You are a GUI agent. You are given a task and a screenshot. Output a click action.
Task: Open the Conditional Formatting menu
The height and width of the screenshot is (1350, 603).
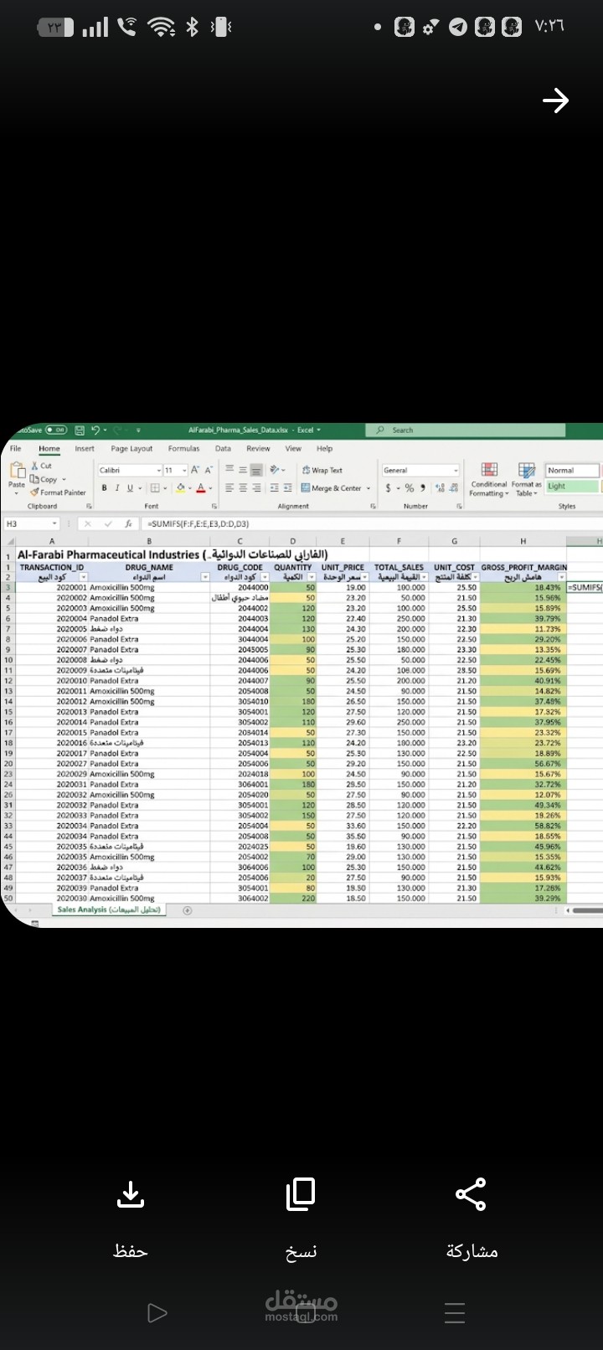point(489,479)
